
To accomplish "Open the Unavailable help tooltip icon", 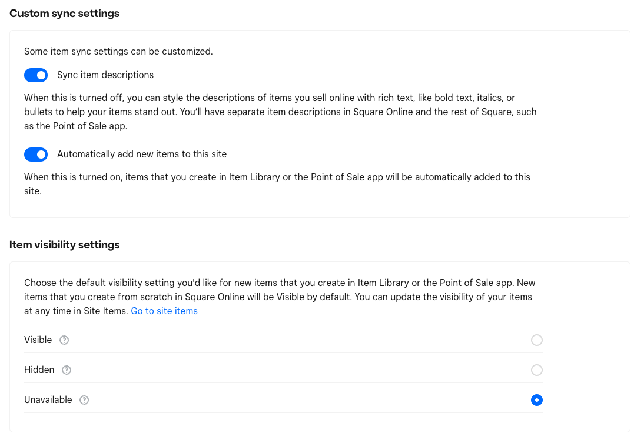I will (84, 400).
